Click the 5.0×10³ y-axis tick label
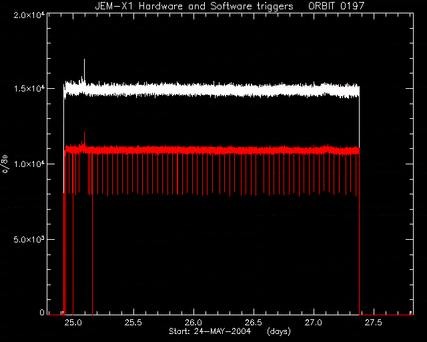Screen dimensions: 427x342 [x=29, y=239]
